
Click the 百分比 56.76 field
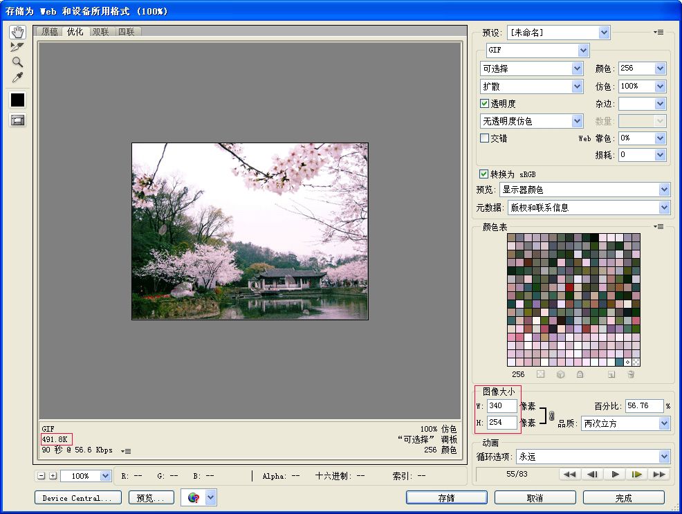644,405
